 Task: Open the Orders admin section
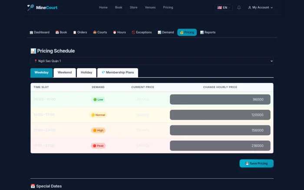[x=80, y=33]
